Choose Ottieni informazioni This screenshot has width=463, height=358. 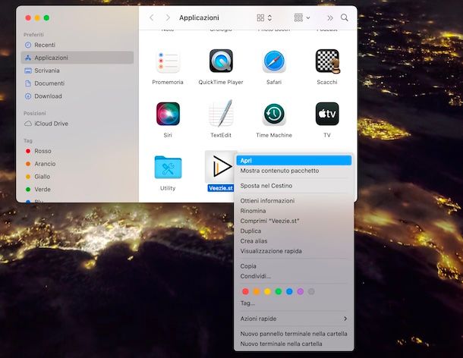point(294,201)
